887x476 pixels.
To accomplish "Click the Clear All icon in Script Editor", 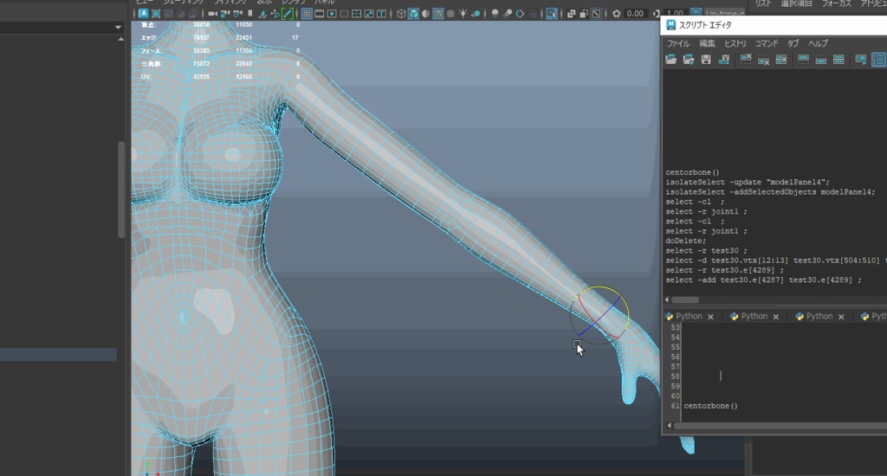I will [781, 60].
